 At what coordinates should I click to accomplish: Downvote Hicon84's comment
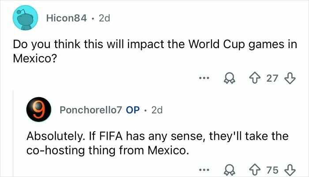tap(290, 79)
